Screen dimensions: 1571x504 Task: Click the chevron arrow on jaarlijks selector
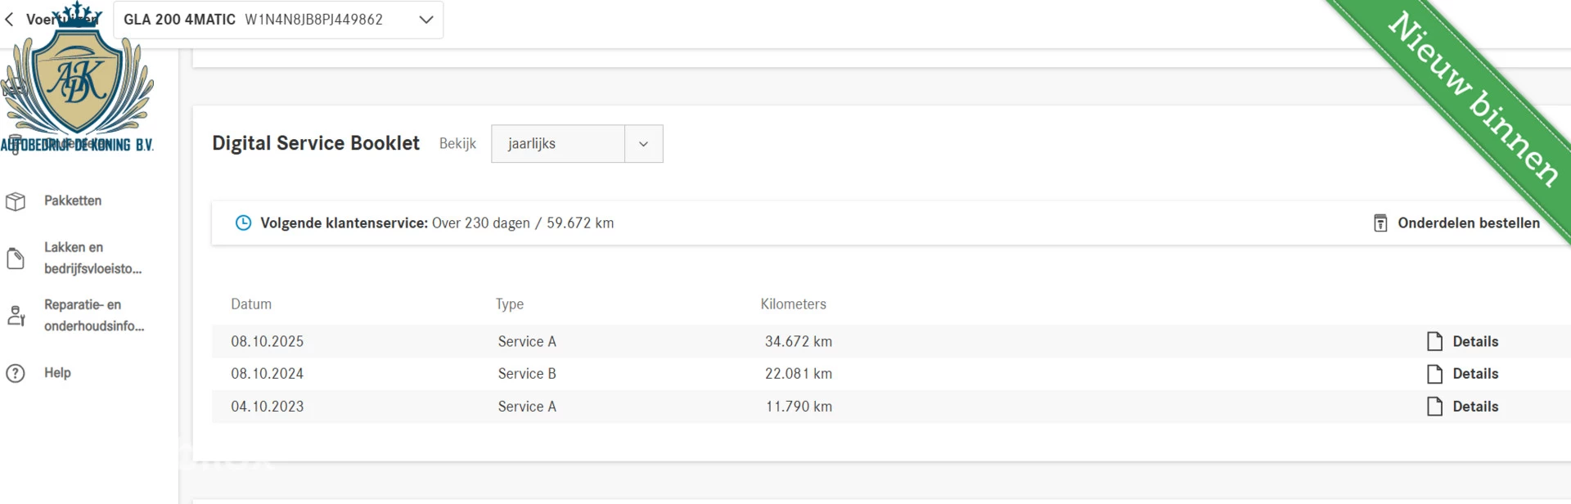643,144
